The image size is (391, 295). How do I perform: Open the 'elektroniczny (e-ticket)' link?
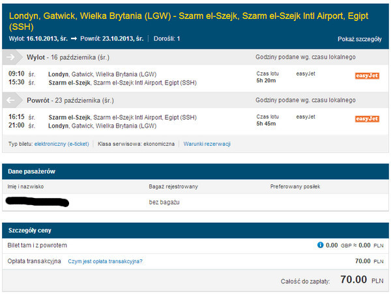click(62, 144)
